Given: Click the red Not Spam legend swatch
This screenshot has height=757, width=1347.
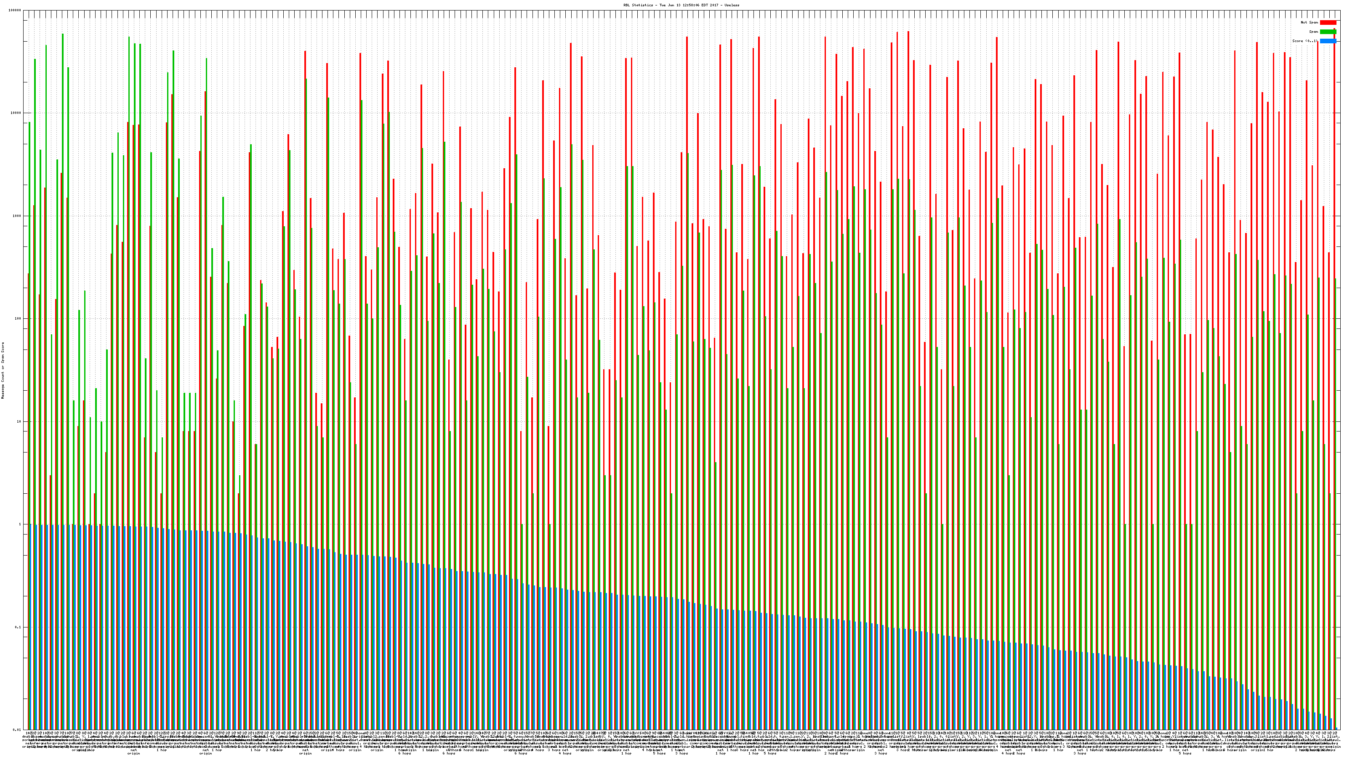Looking at the screenshot, I should (x=1328, y=22).
